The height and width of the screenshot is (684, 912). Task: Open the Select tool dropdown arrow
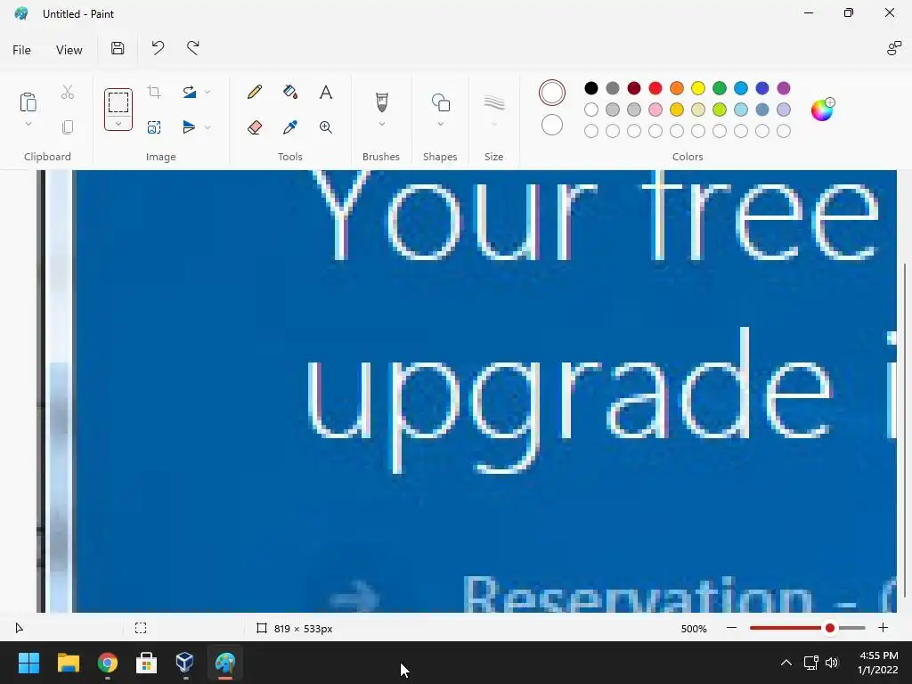[x=118, y=124]
